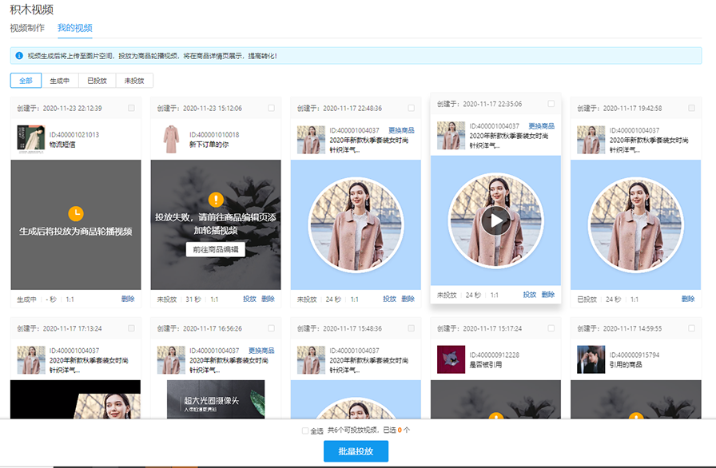Viewport: 716px width, 468px height.
Task: Check the card created 2020-11-23 15:12:06
Action: point(271,108)
